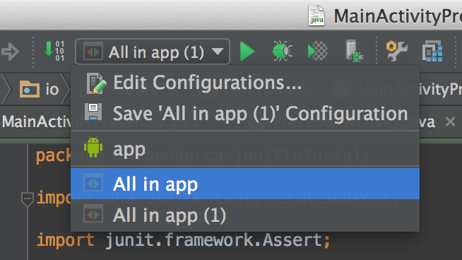Image resolution: width=462 pixels, height=260 pixels.
Task: Click the forward navigation arrow
Action: (x=10, y=52)
